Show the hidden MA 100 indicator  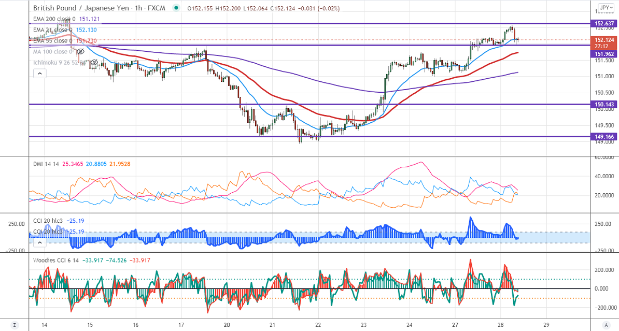80,52
